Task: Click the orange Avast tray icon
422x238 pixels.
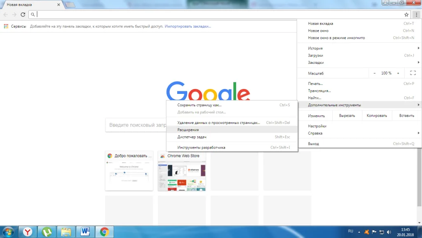Action: 366,232
